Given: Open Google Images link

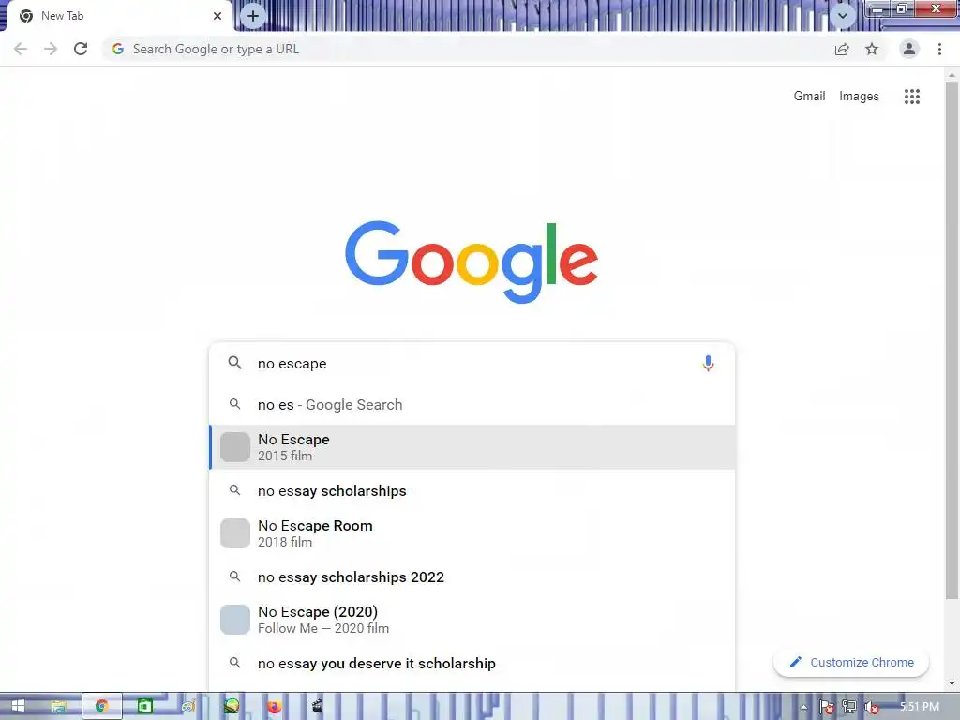Looking at the screenshot, I should tap(859, 97).
